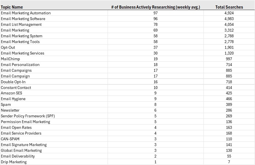The image size is (255, 165).
Task: Click the weekly average value 10
Action: (155, 88)
